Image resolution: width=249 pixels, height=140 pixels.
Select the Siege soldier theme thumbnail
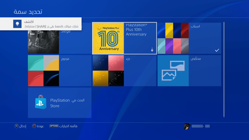pyautogui.click(x=43, y=42)
